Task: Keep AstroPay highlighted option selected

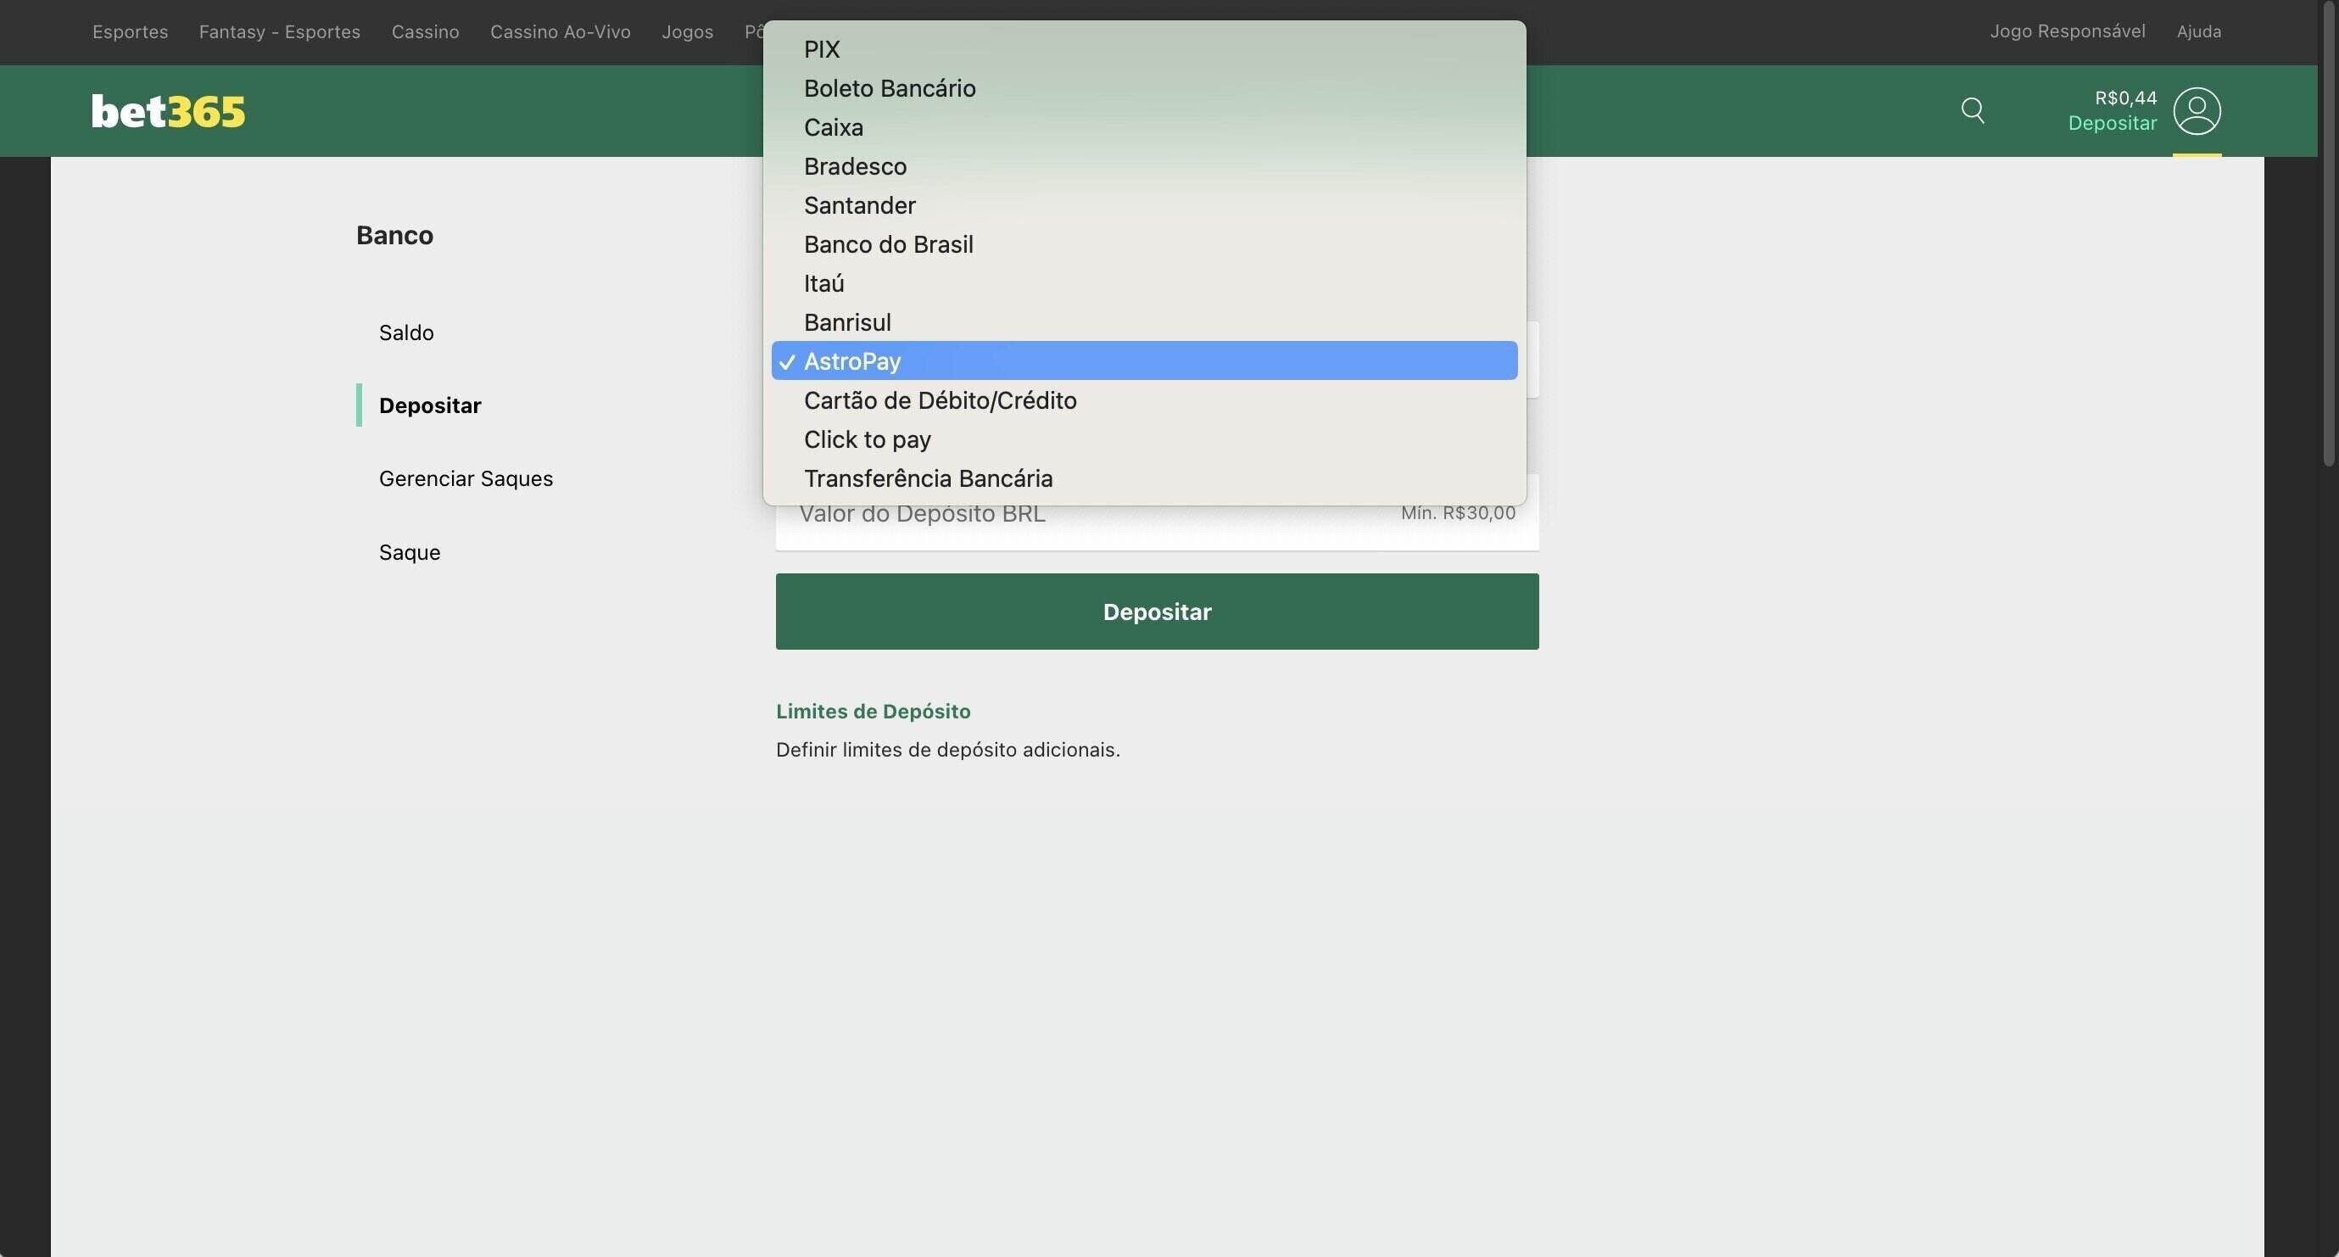Action: 1144,360
